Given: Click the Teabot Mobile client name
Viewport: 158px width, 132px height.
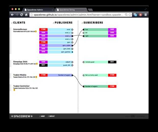Looking at the screenshot, I should click(x=20, y=75).
